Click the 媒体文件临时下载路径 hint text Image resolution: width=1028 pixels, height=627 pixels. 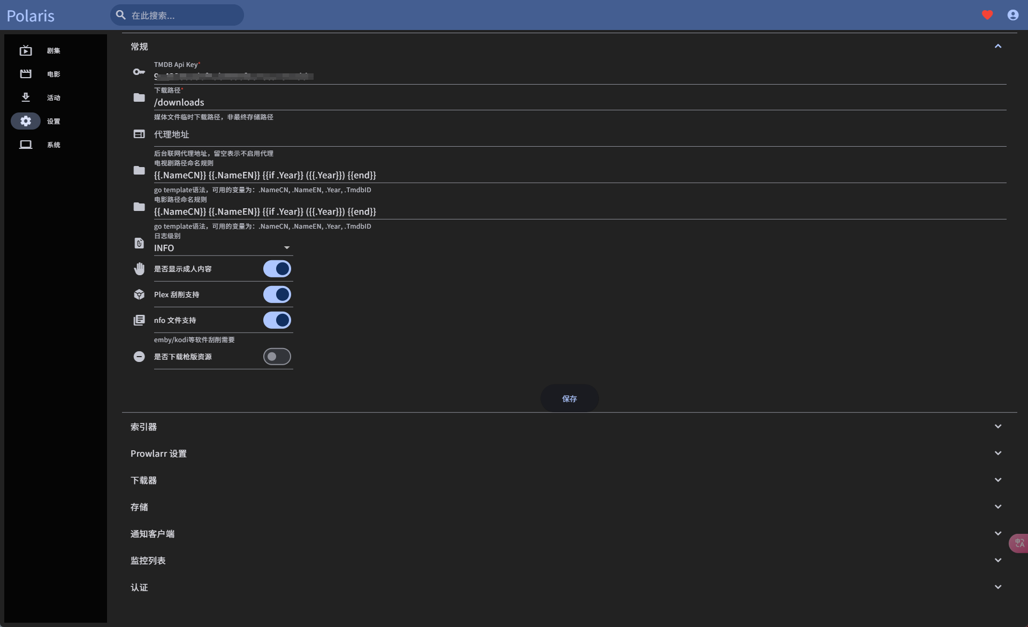214,117
